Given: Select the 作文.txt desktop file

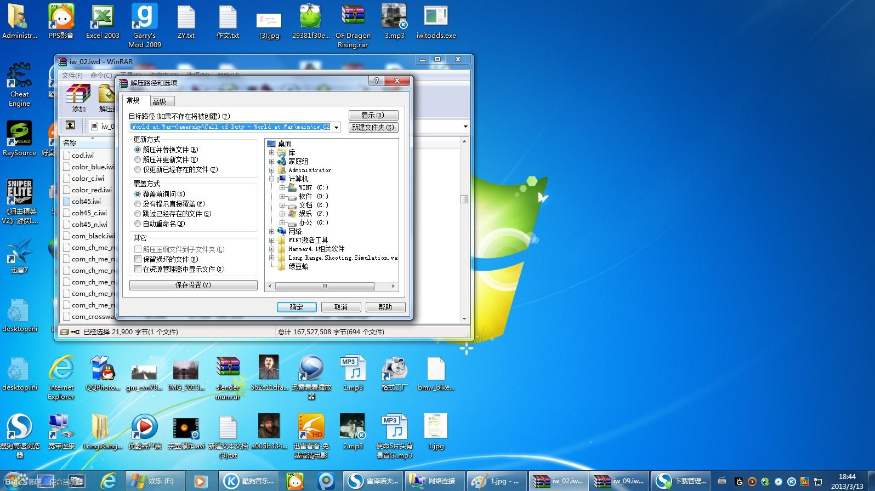Looking at the screenshot, I should [x=228, y=22].
